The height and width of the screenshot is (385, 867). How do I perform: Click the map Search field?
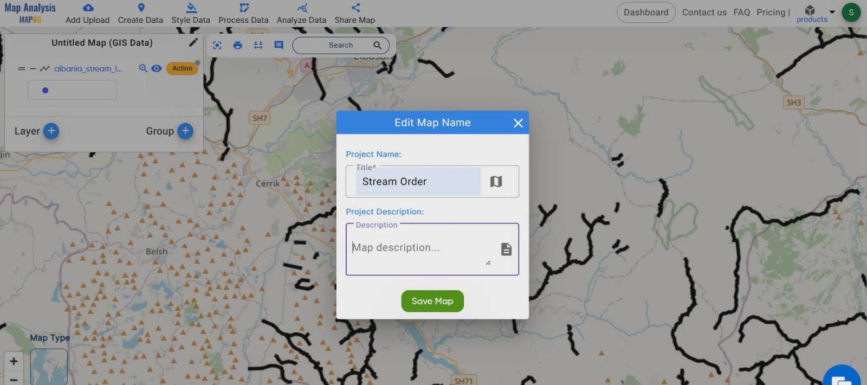tap(340, 45)
